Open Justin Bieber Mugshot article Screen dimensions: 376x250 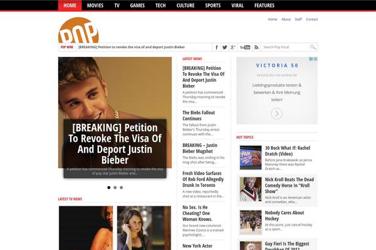click(x=200, y=148)
